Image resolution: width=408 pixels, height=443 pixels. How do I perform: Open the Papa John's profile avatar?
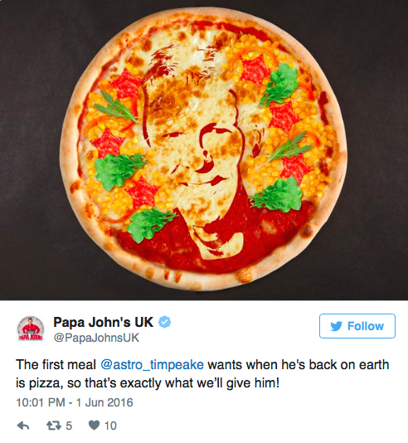pos(31,329)
